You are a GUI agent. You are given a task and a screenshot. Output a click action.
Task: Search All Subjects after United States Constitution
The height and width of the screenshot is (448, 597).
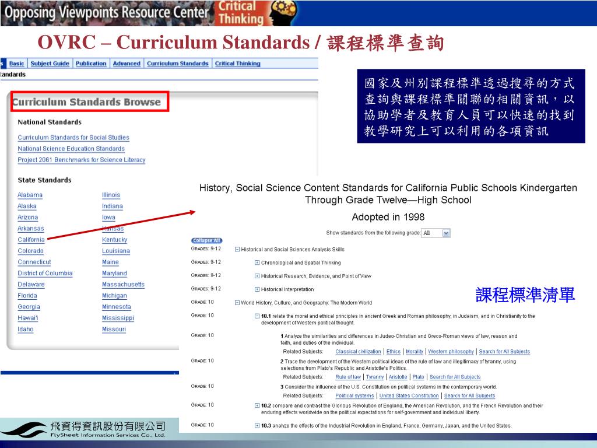[x=469, y=396]
